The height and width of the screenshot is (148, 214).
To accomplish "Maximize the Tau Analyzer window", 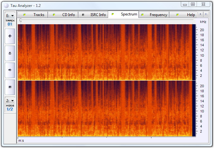I will coord(193,4).
